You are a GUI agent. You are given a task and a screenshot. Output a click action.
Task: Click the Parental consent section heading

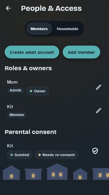[31, 132]
